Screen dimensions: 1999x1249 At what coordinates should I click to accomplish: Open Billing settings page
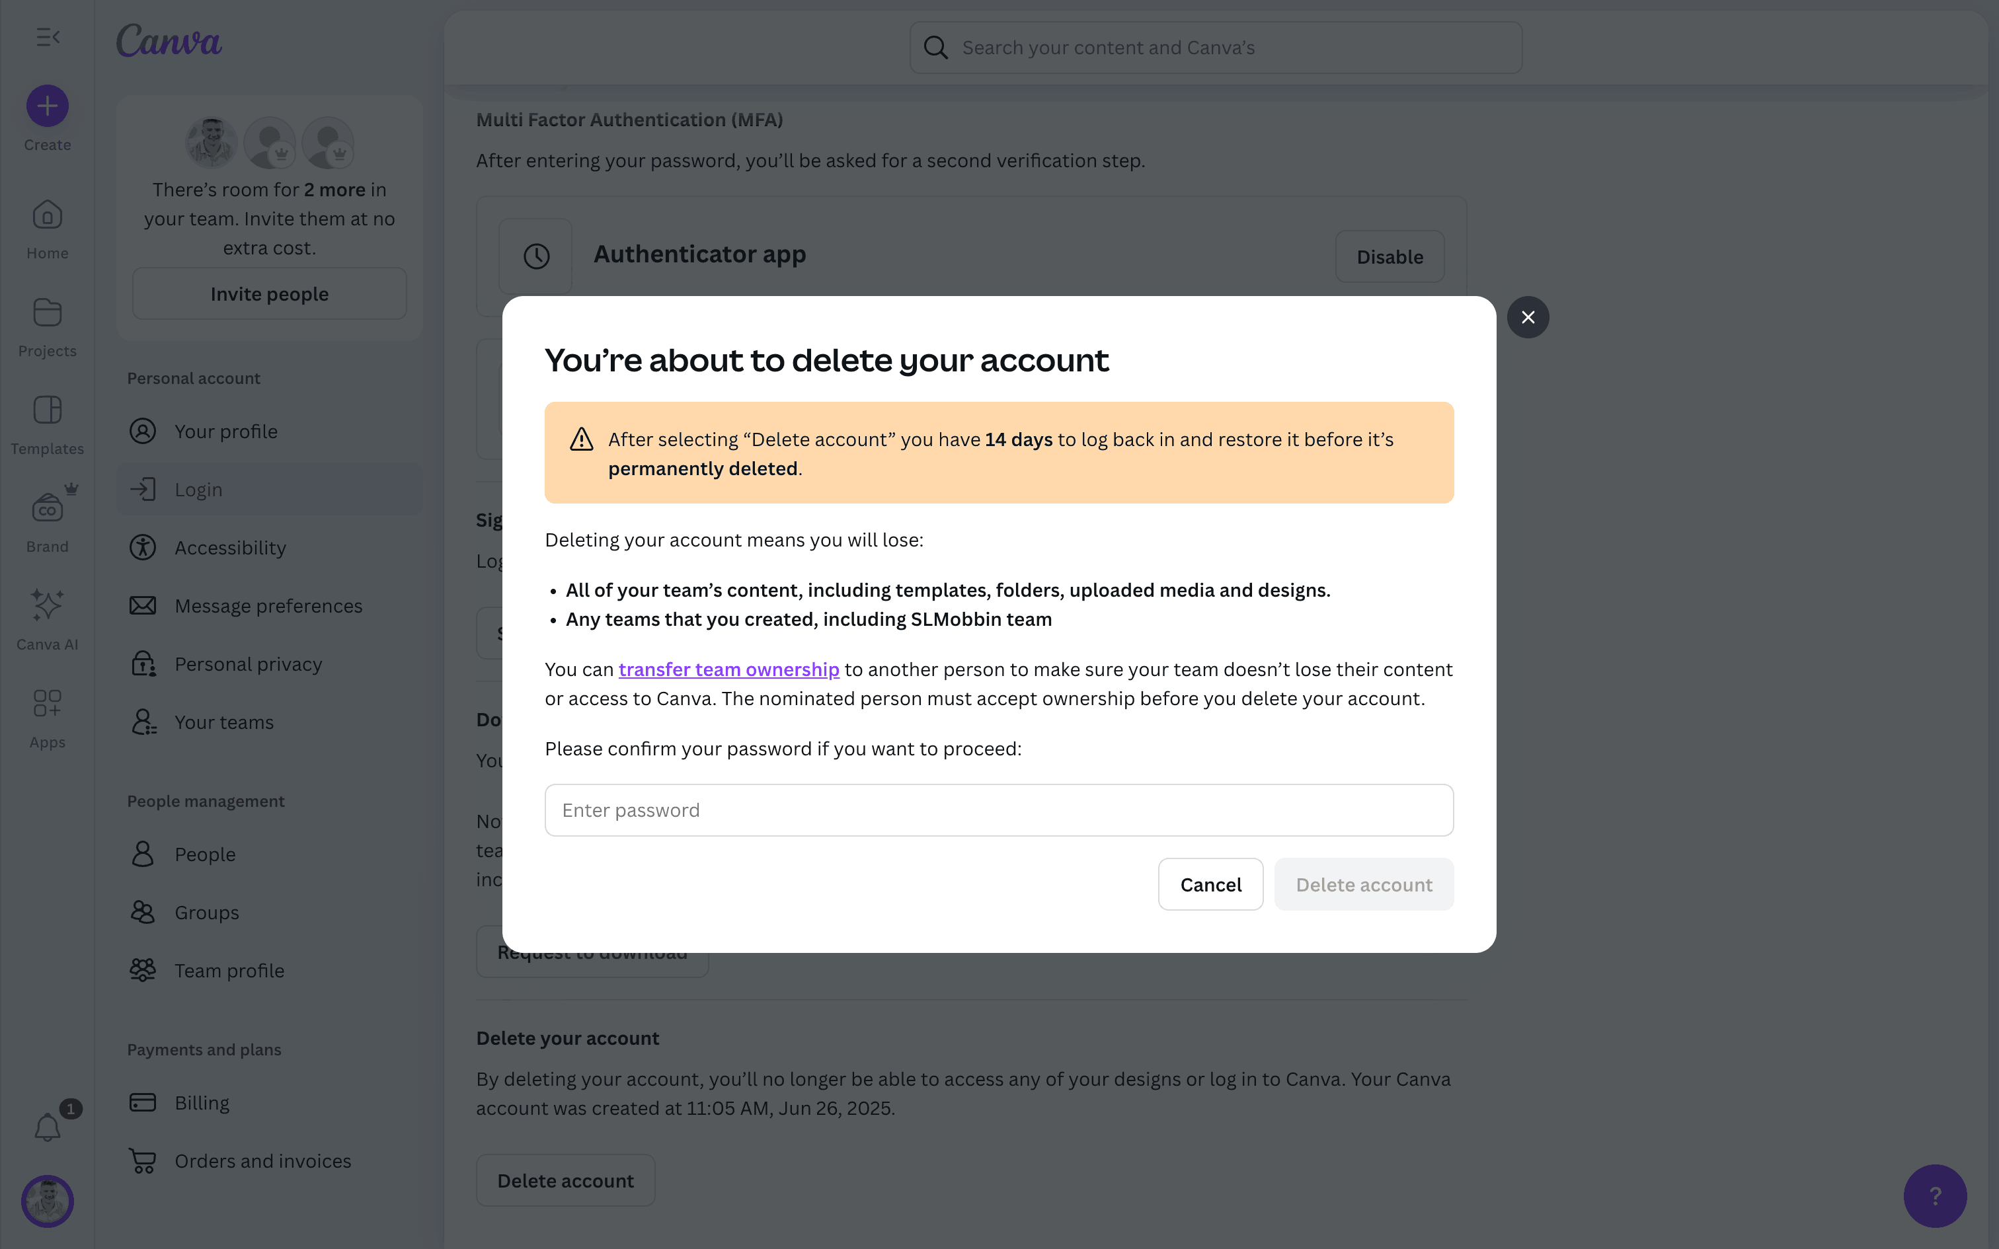pos(202,1103)
